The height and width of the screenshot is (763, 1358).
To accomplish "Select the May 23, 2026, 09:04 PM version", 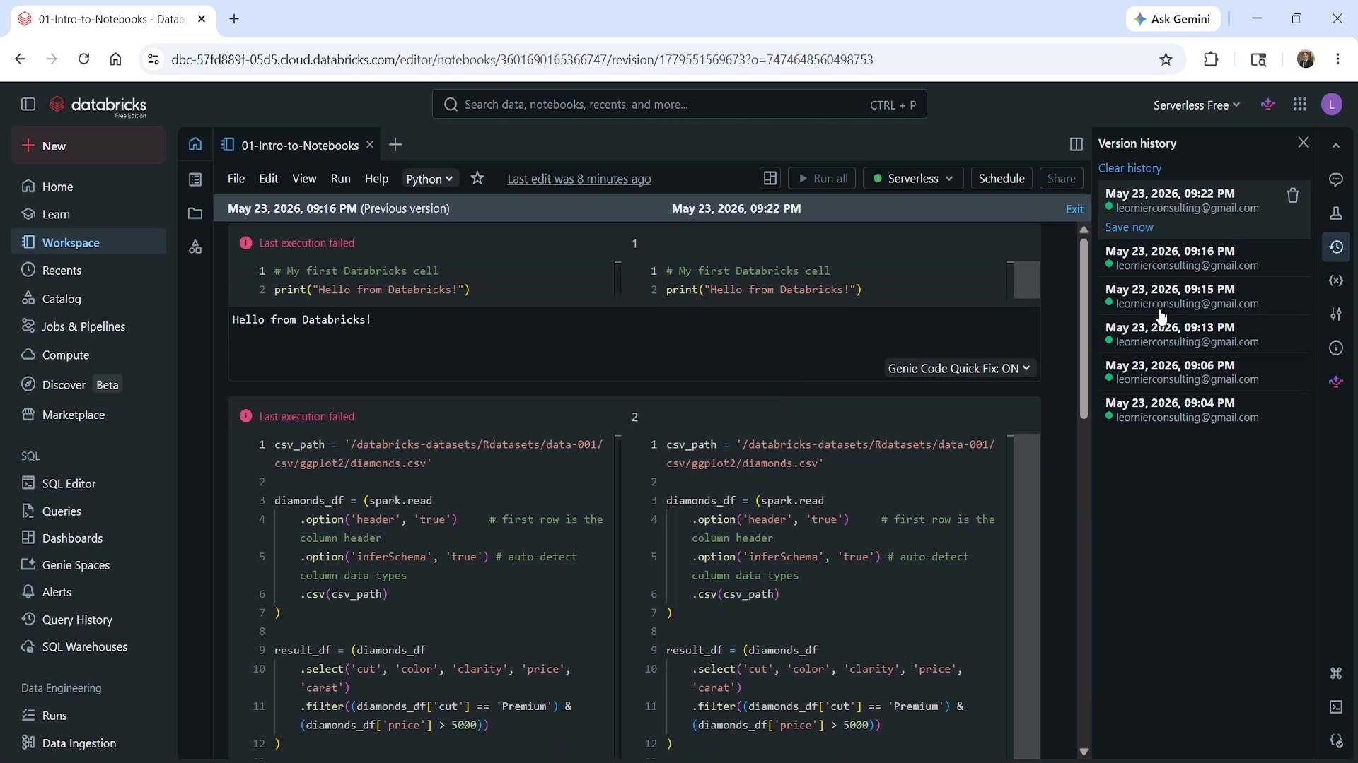I will 1204,410.
